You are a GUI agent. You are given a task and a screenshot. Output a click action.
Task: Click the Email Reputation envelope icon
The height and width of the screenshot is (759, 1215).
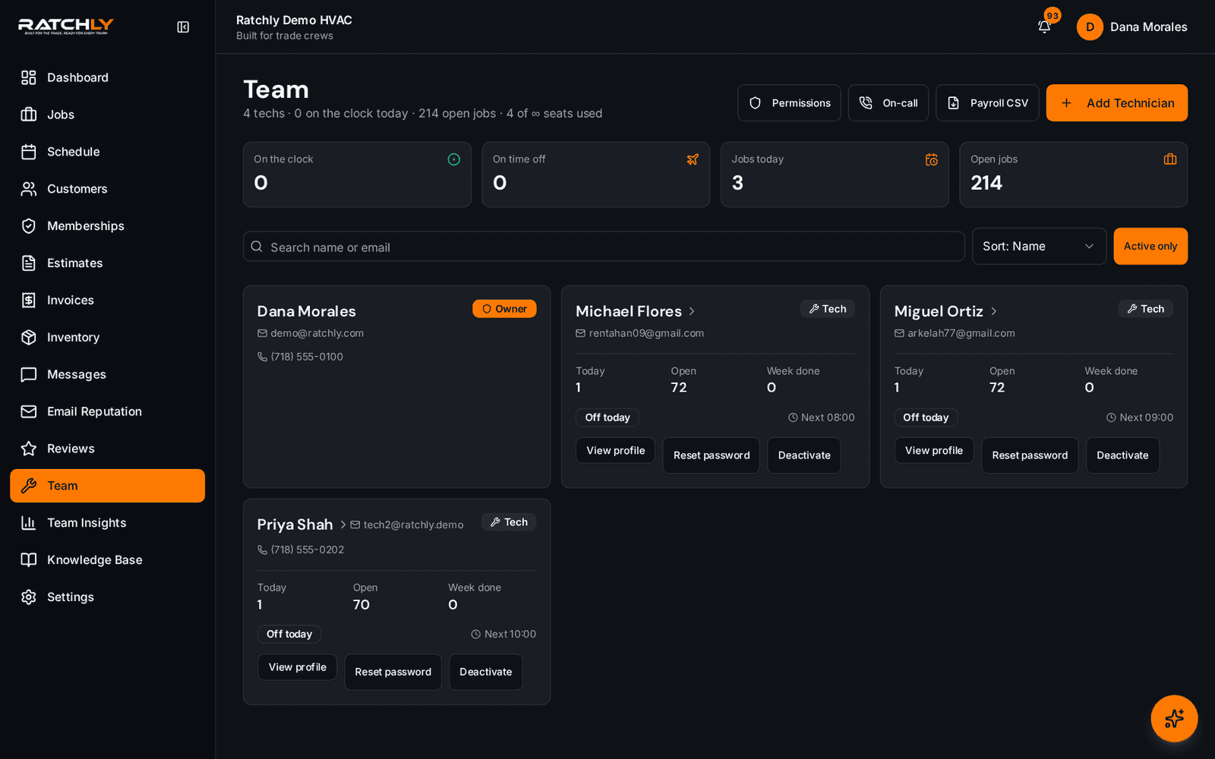pos(29,411)
